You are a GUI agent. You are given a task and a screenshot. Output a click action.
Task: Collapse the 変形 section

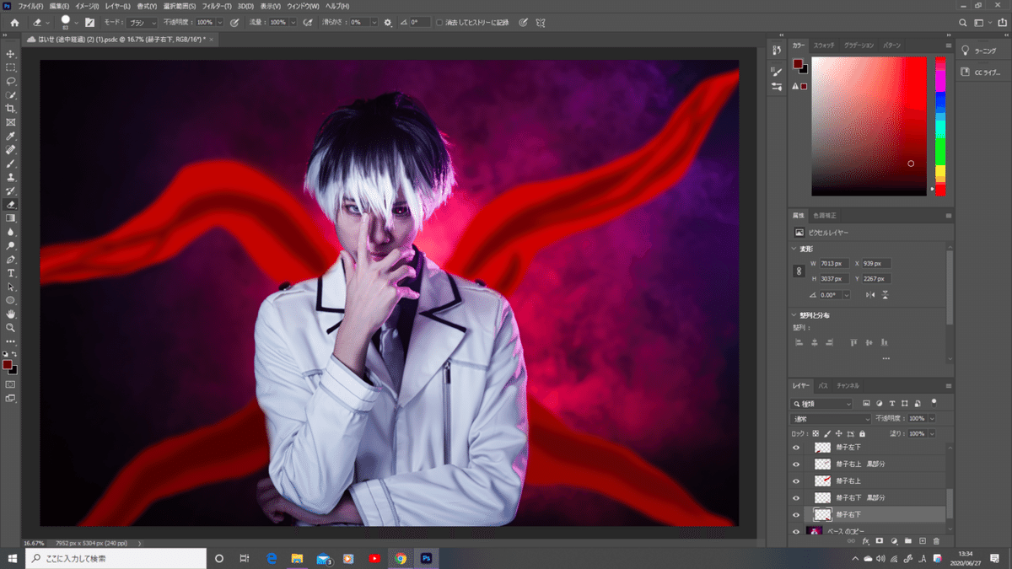coord(794,249)
